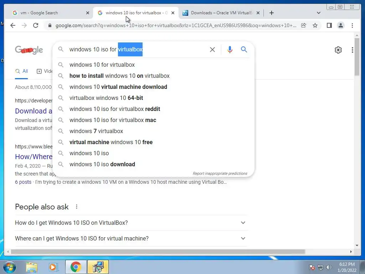This screenshot has width=365, height=274.
Task: Clear the search box text
Action: 212,49
